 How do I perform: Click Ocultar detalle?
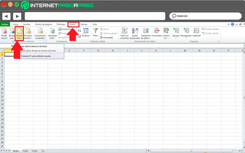(210, 33)
